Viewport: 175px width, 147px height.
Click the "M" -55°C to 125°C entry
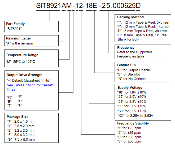(20, 61)
